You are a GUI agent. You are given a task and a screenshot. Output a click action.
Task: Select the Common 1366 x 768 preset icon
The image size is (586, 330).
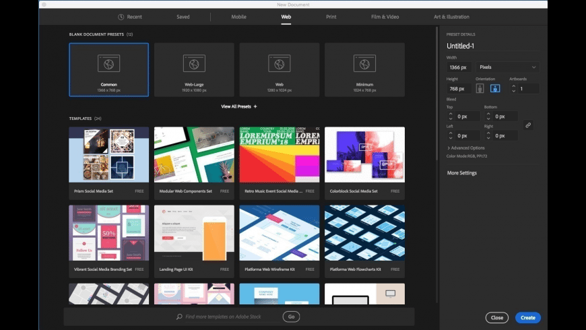108,63
